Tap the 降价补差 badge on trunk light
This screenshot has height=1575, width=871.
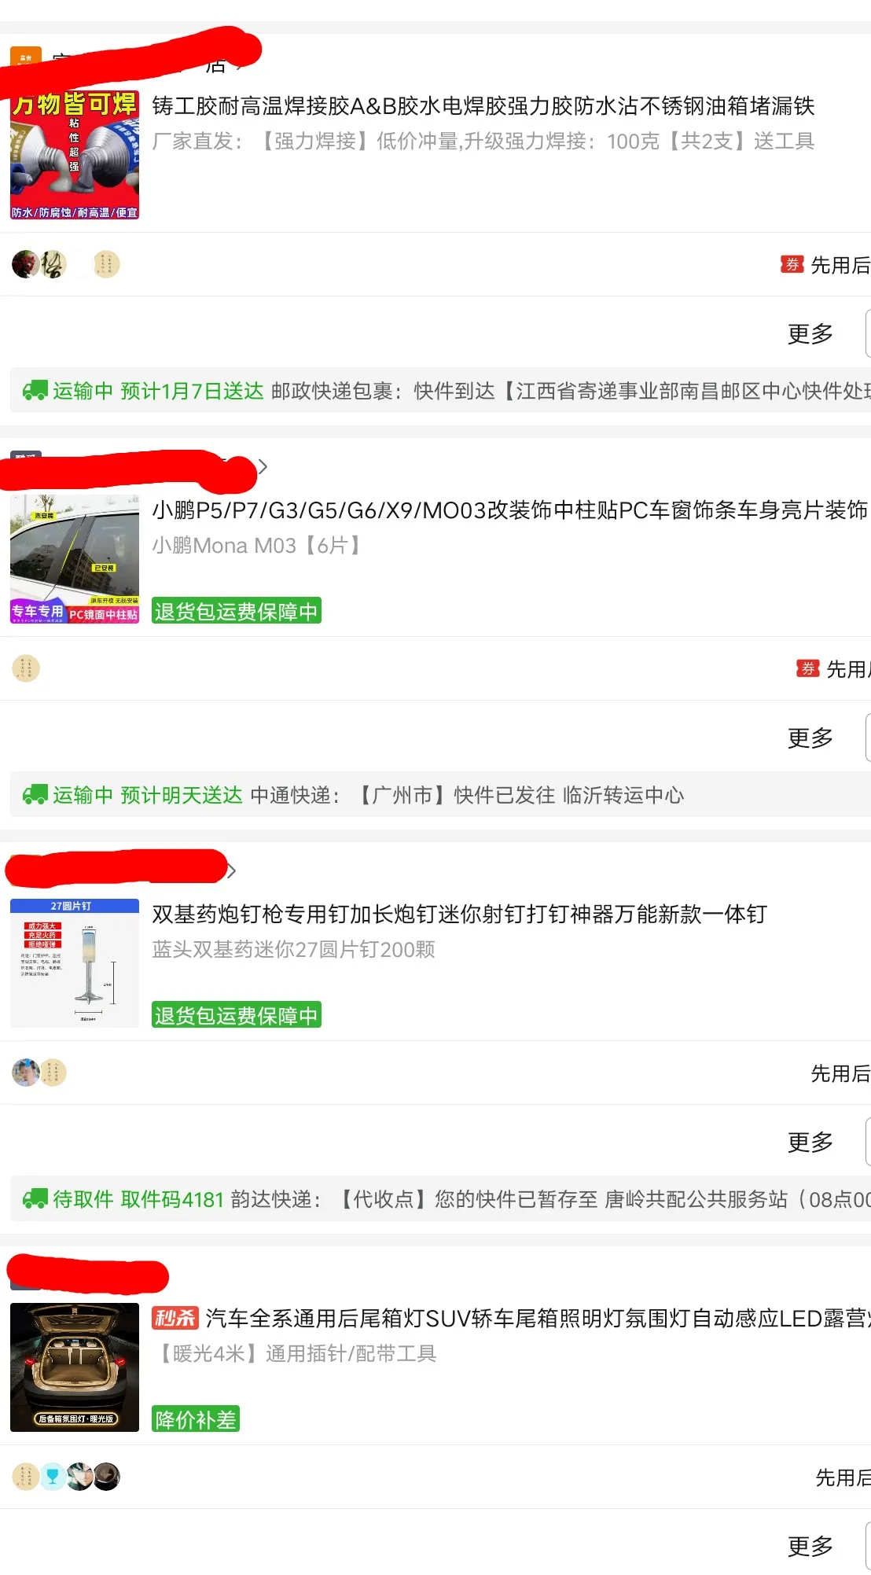tap(196, 1419)
